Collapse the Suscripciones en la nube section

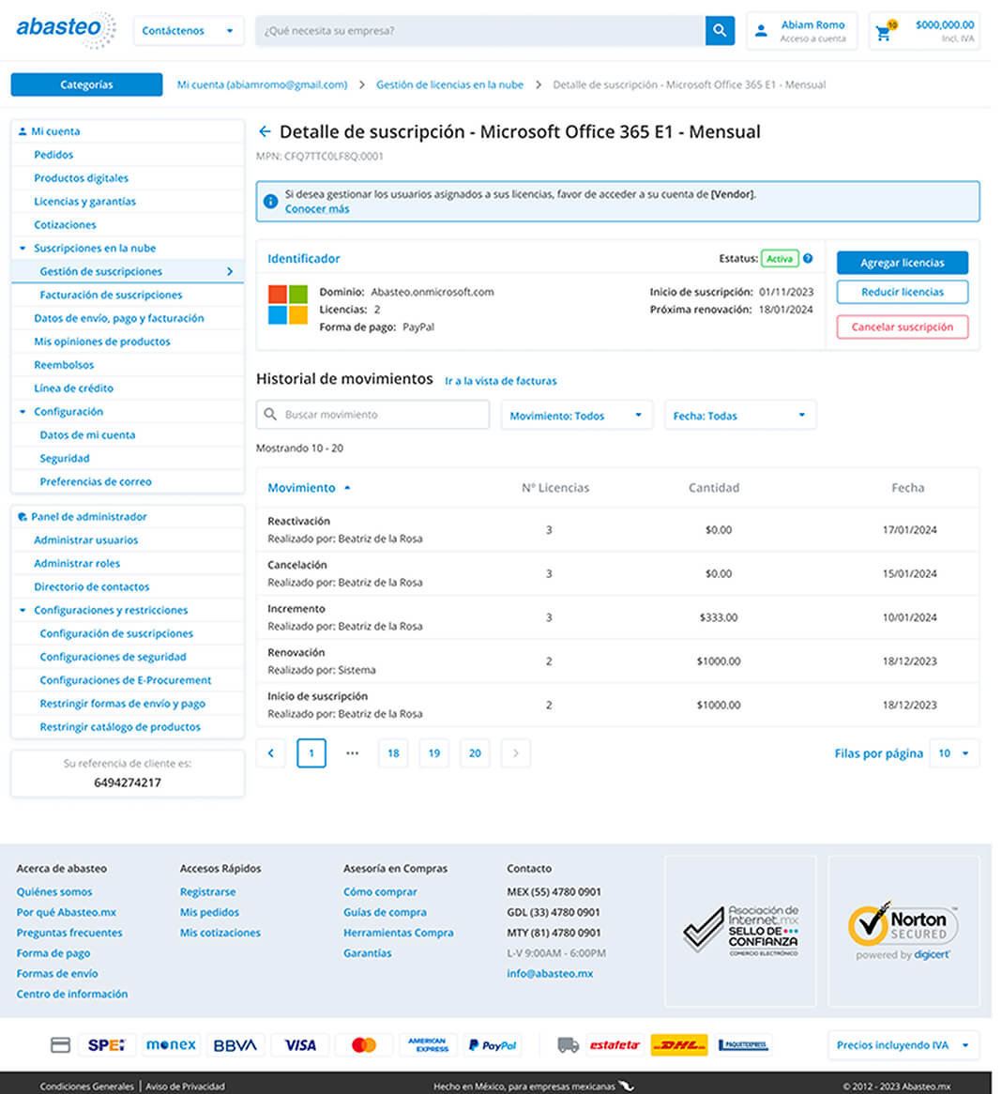(23, 249)
